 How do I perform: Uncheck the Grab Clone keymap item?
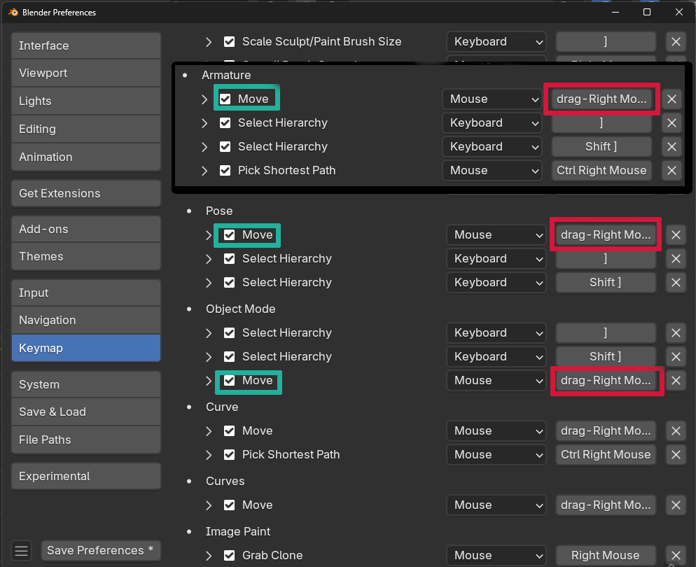(x=230, y=555)
